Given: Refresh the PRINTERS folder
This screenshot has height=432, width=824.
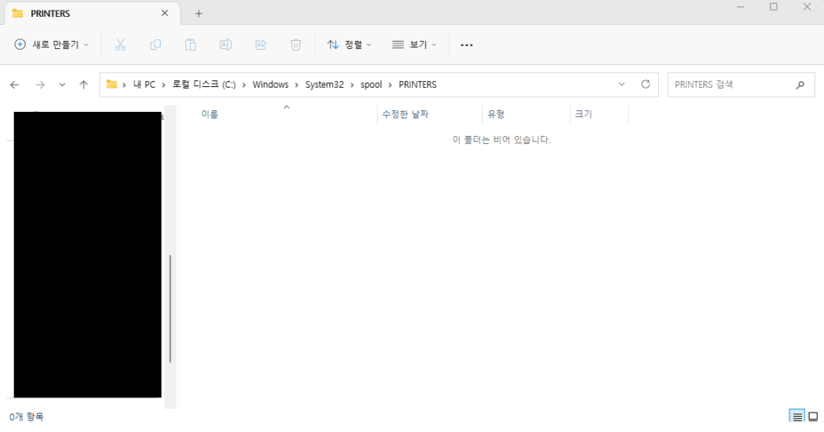Looking at the screenshot, I should (646, 84).
